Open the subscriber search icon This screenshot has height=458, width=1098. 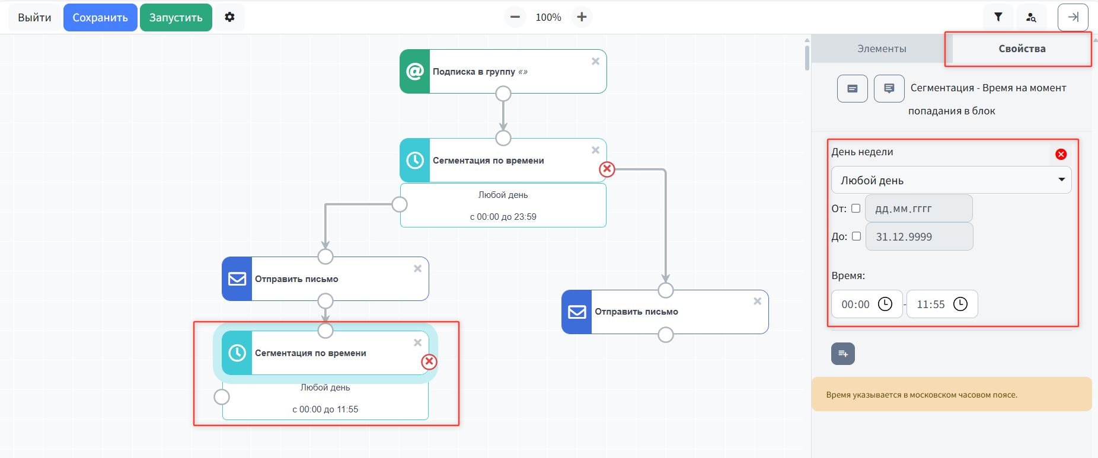[x=1031, y=17]
